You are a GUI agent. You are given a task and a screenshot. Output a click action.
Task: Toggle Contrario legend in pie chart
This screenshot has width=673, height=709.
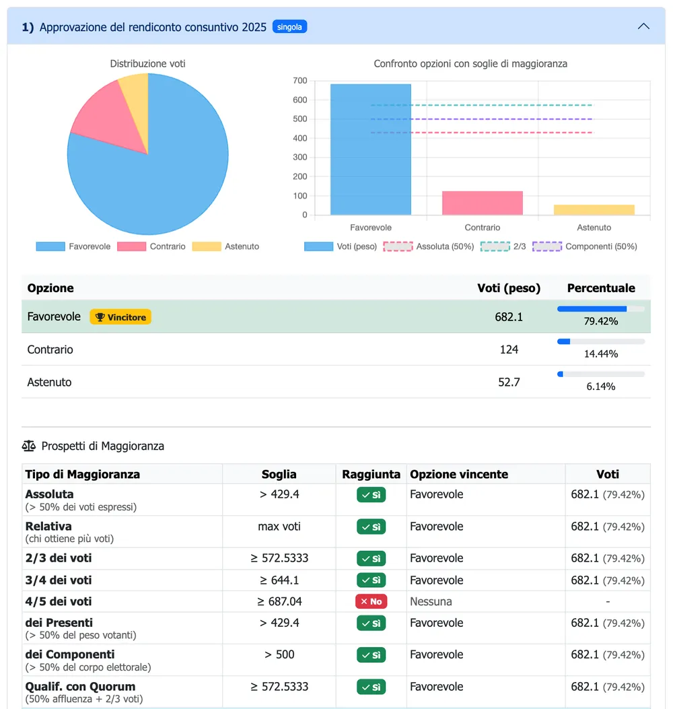[x=151, y=246]
